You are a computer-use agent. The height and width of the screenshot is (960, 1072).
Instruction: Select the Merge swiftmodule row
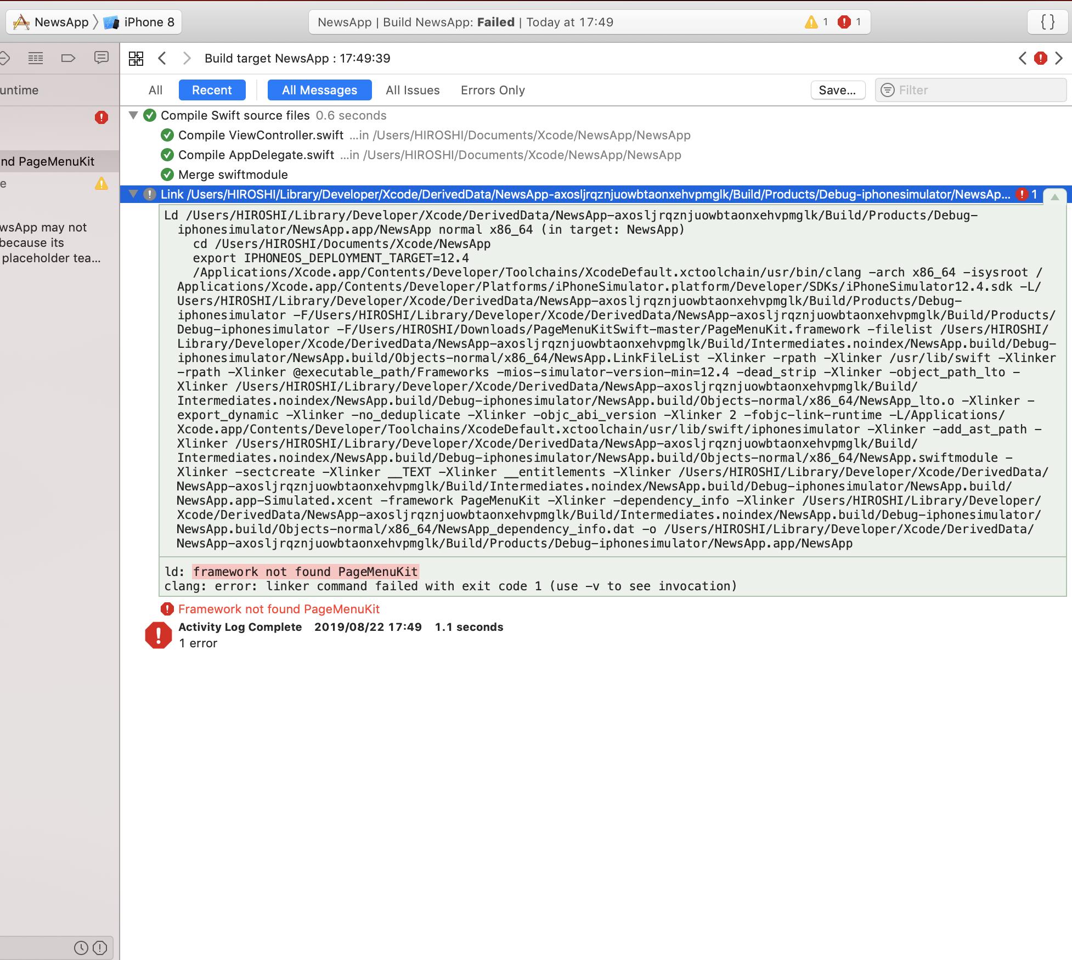pyautogui.click(x=595, y=174)
